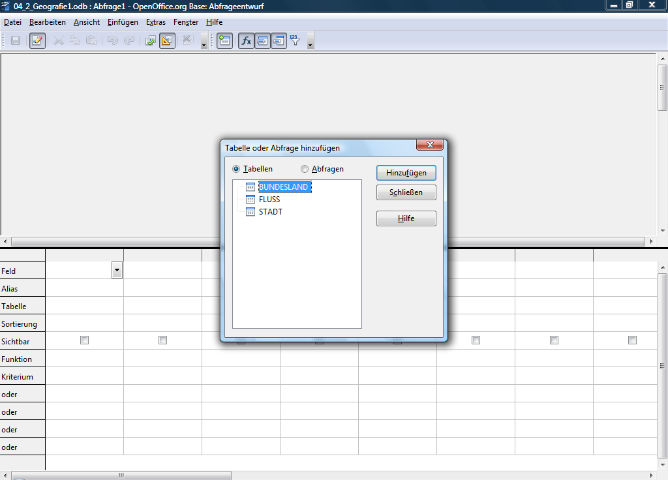Click the Add Tables toolbar icon

tap(224, 40)
